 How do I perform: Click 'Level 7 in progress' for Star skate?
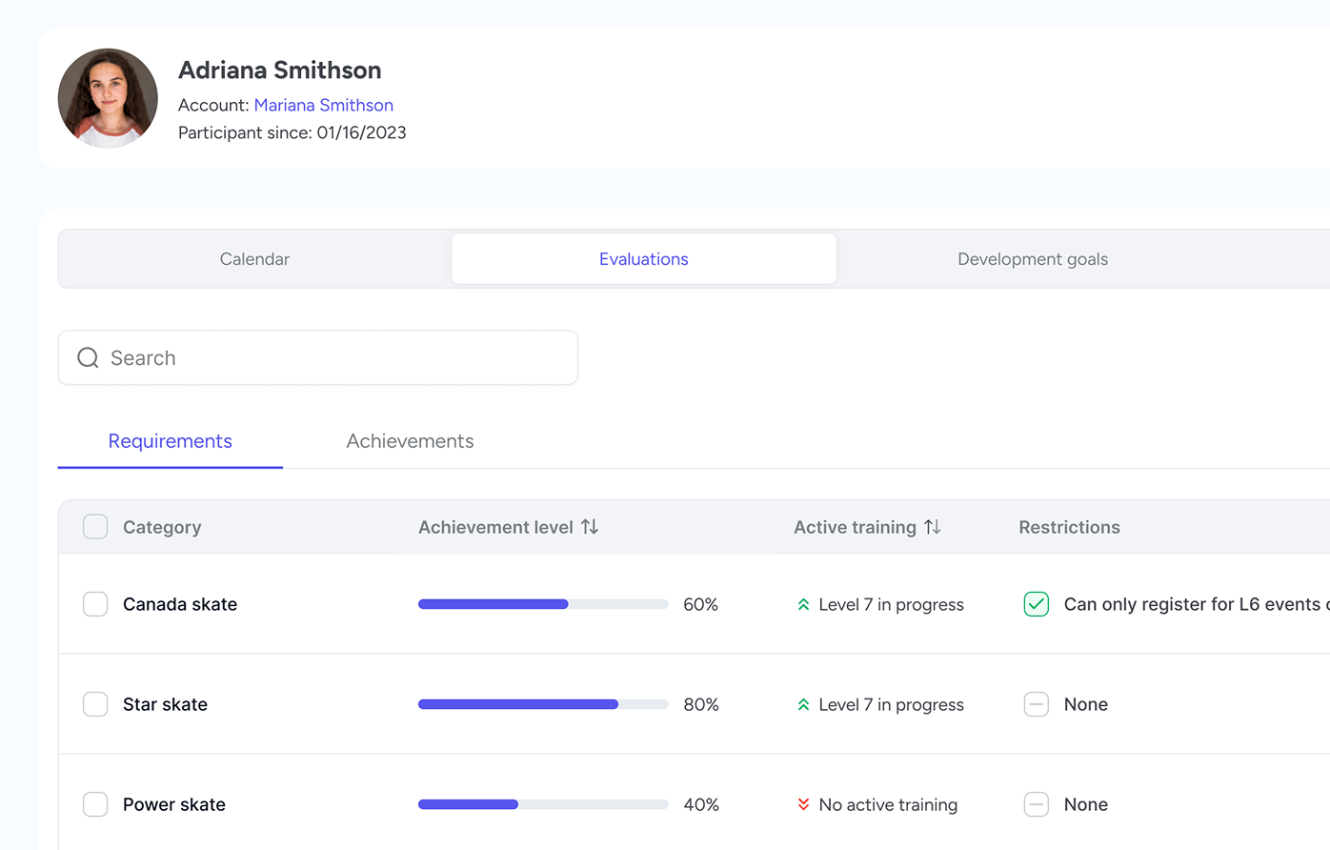891,704
